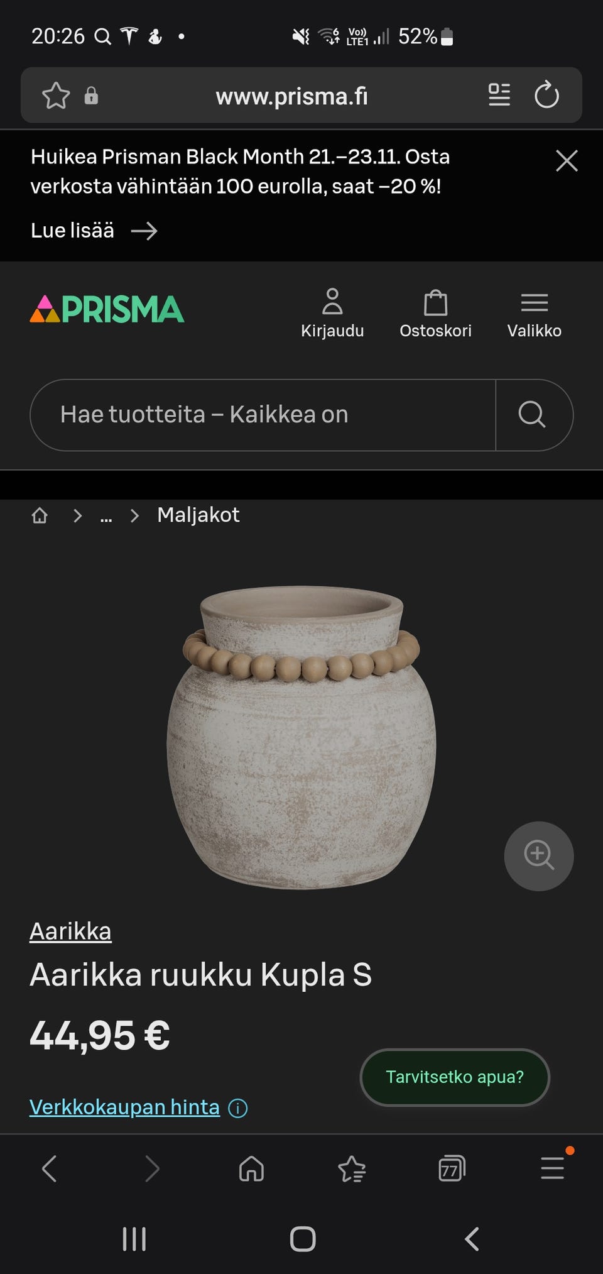Open the browser menu icon bottom right
This screenshot has height=1274, width=603.
coord(551,1169)
